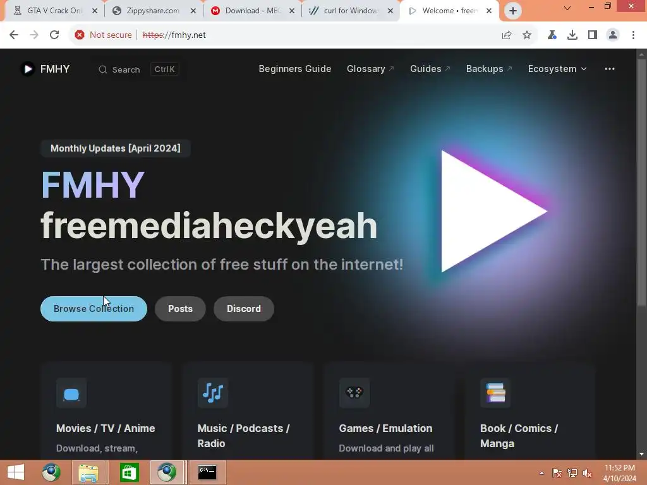Open the profile avatar icon

tap(613, 35)
